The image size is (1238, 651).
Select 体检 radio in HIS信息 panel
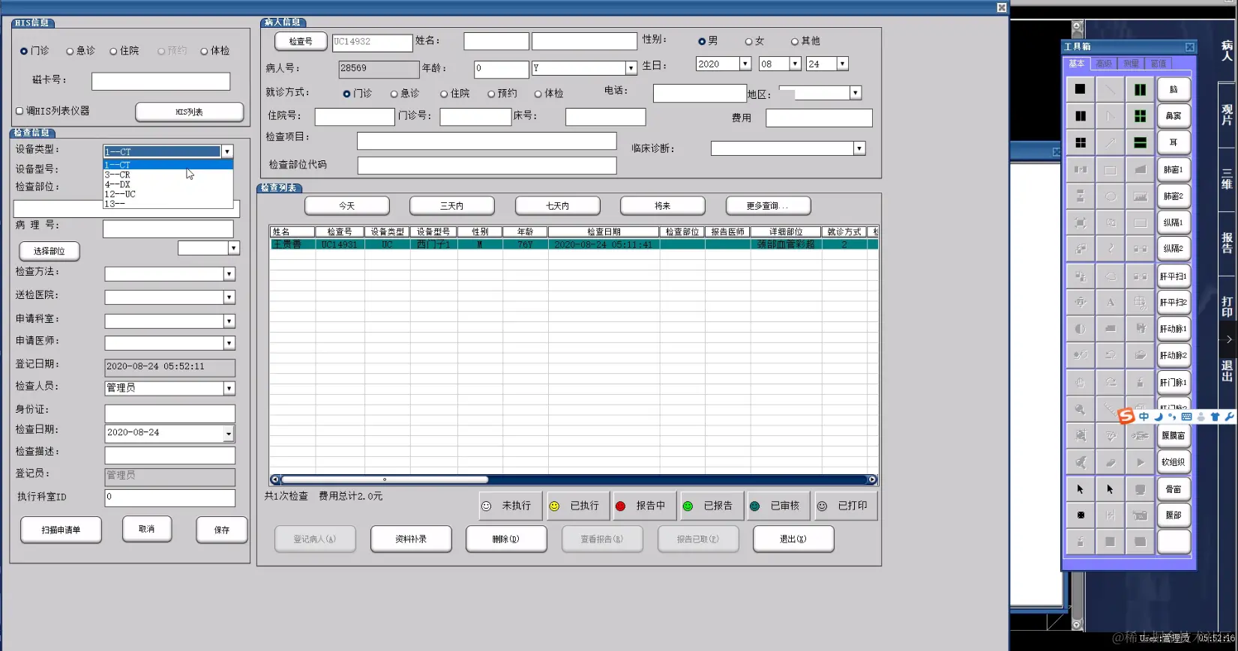[x=204, y=51]
